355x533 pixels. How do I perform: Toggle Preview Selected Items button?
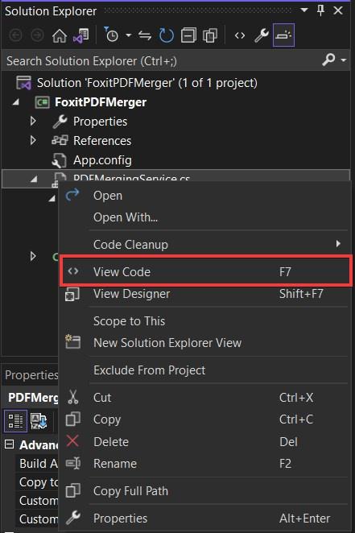(x=283, y=35)
